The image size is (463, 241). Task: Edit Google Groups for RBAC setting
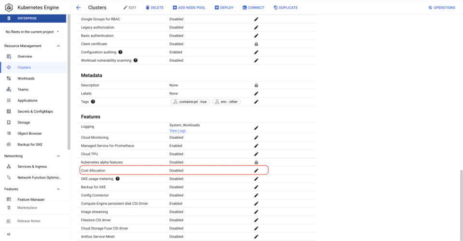pyautogui.click(x=256, y=19)
